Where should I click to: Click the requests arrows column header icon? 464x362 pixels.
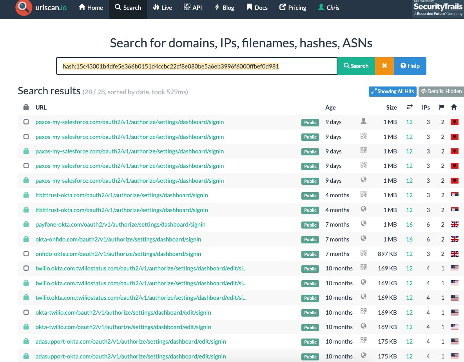pyautogui.click(x=410, y=107)
